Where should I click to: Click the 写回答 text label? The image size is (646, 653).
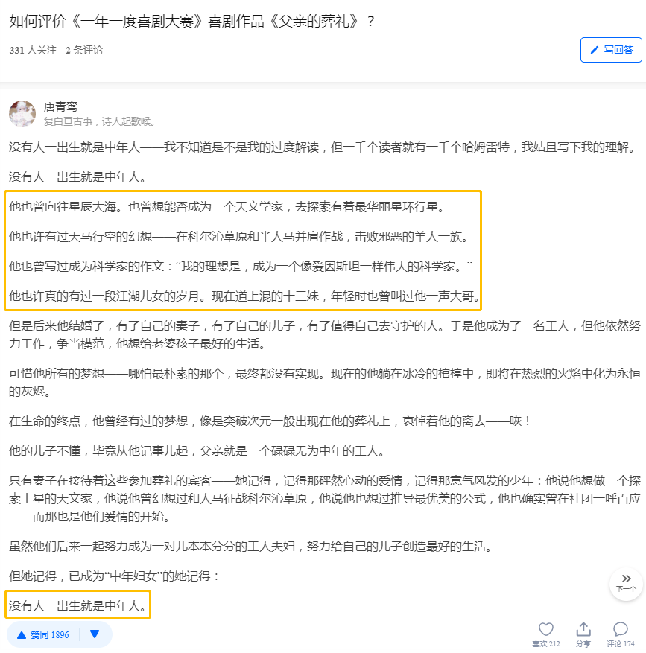618,50
